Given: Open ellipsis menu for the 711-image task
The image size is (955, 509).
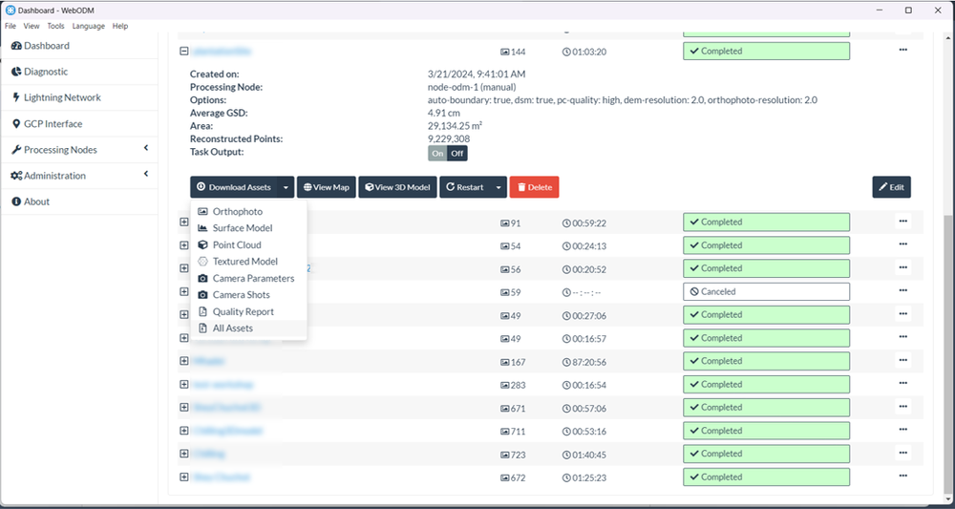Looking at the screenshot, I should pyautogui.click(x=902, y=429).
